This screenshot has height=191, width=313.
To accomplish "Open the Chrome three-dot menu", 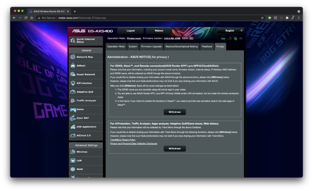I will point(299,18).
